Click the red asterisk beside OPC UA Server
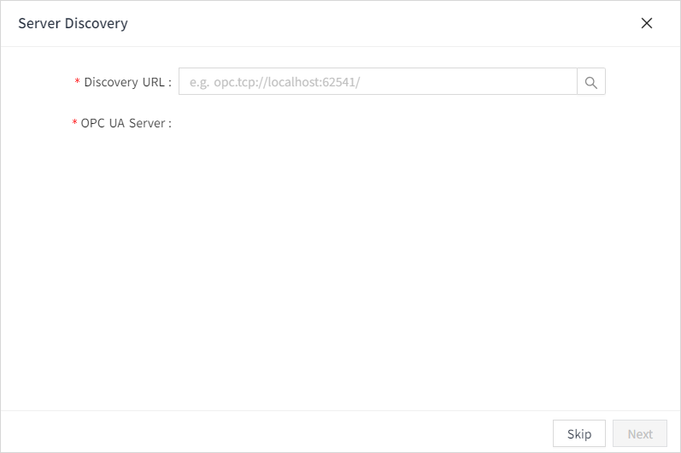Viewport: 681px width, 453px height. [x=74, y=124]
